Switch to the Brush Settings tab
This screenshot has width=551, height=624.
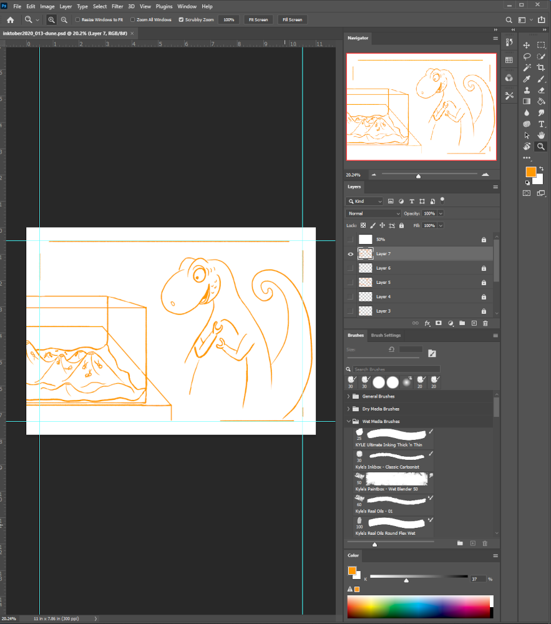click(x=386, y=336)
